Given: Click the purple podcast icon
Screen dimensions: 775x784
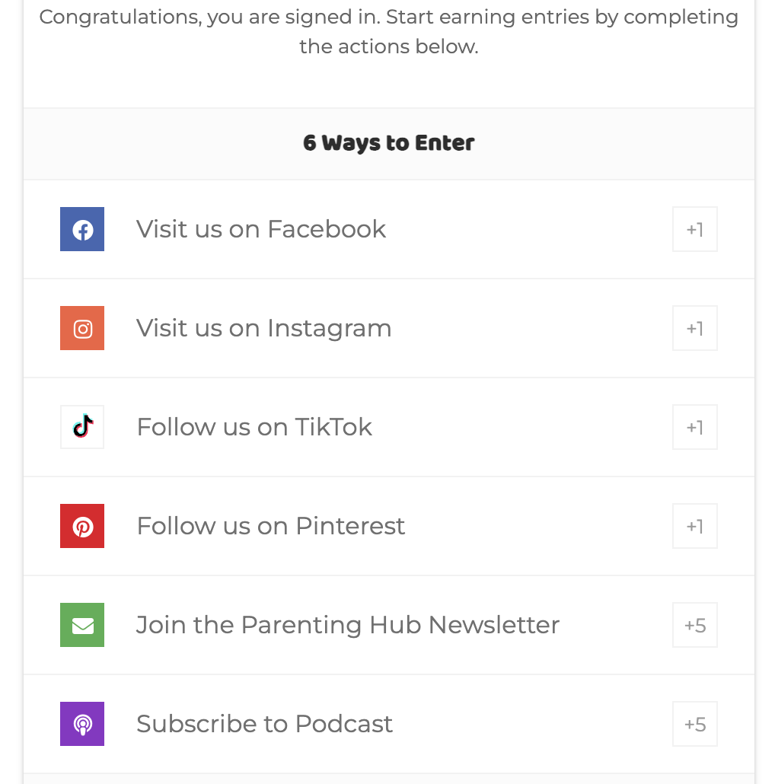Looking at the screenshot, I should [x=82, y=724].
